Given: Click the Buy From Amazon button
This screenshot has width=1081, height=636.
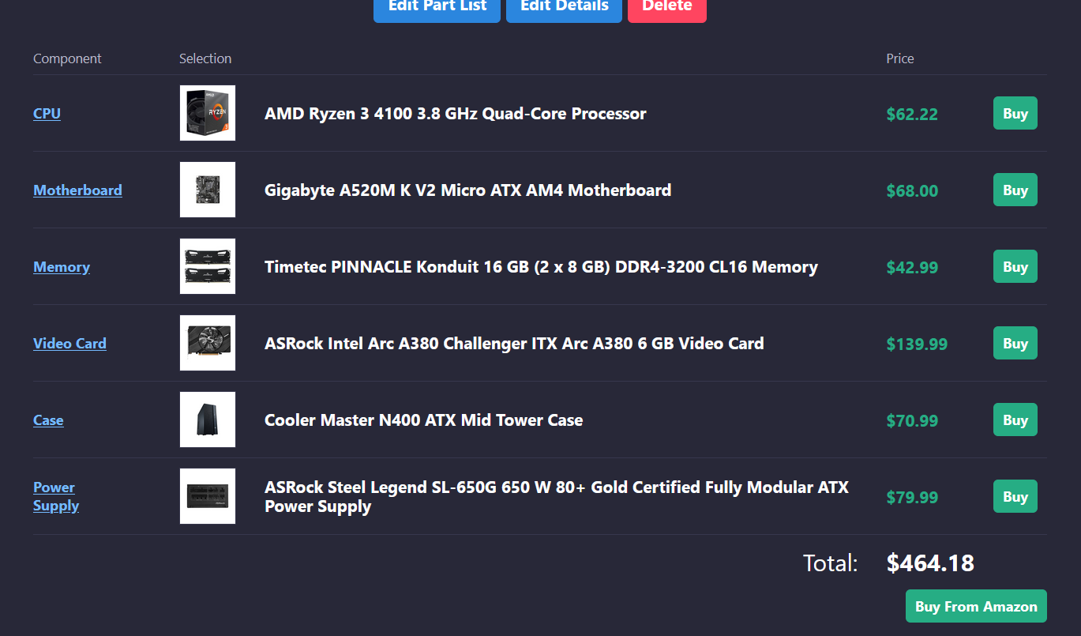Looking at the screenshot, I should [x=976, y=606].
